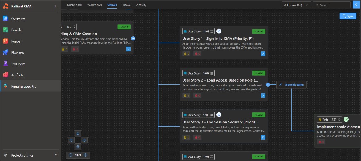
Task: Pan canvas down with the down arrow
Action: pyautogui.click(x=78, y=147)
